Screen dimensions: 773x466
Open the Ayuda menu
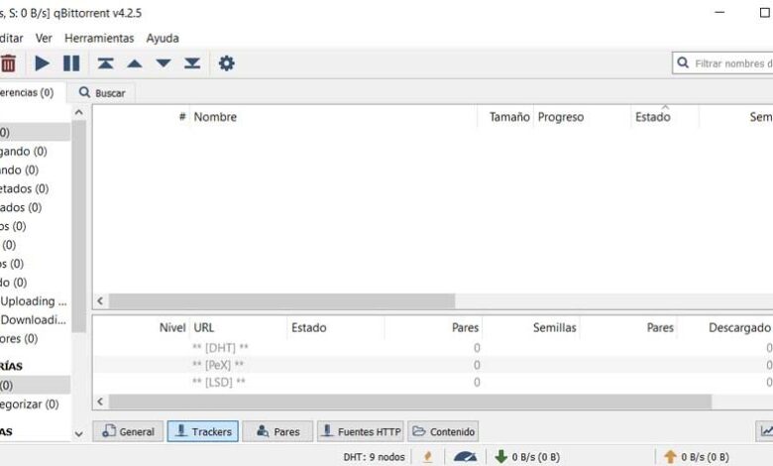click(163, 38)
